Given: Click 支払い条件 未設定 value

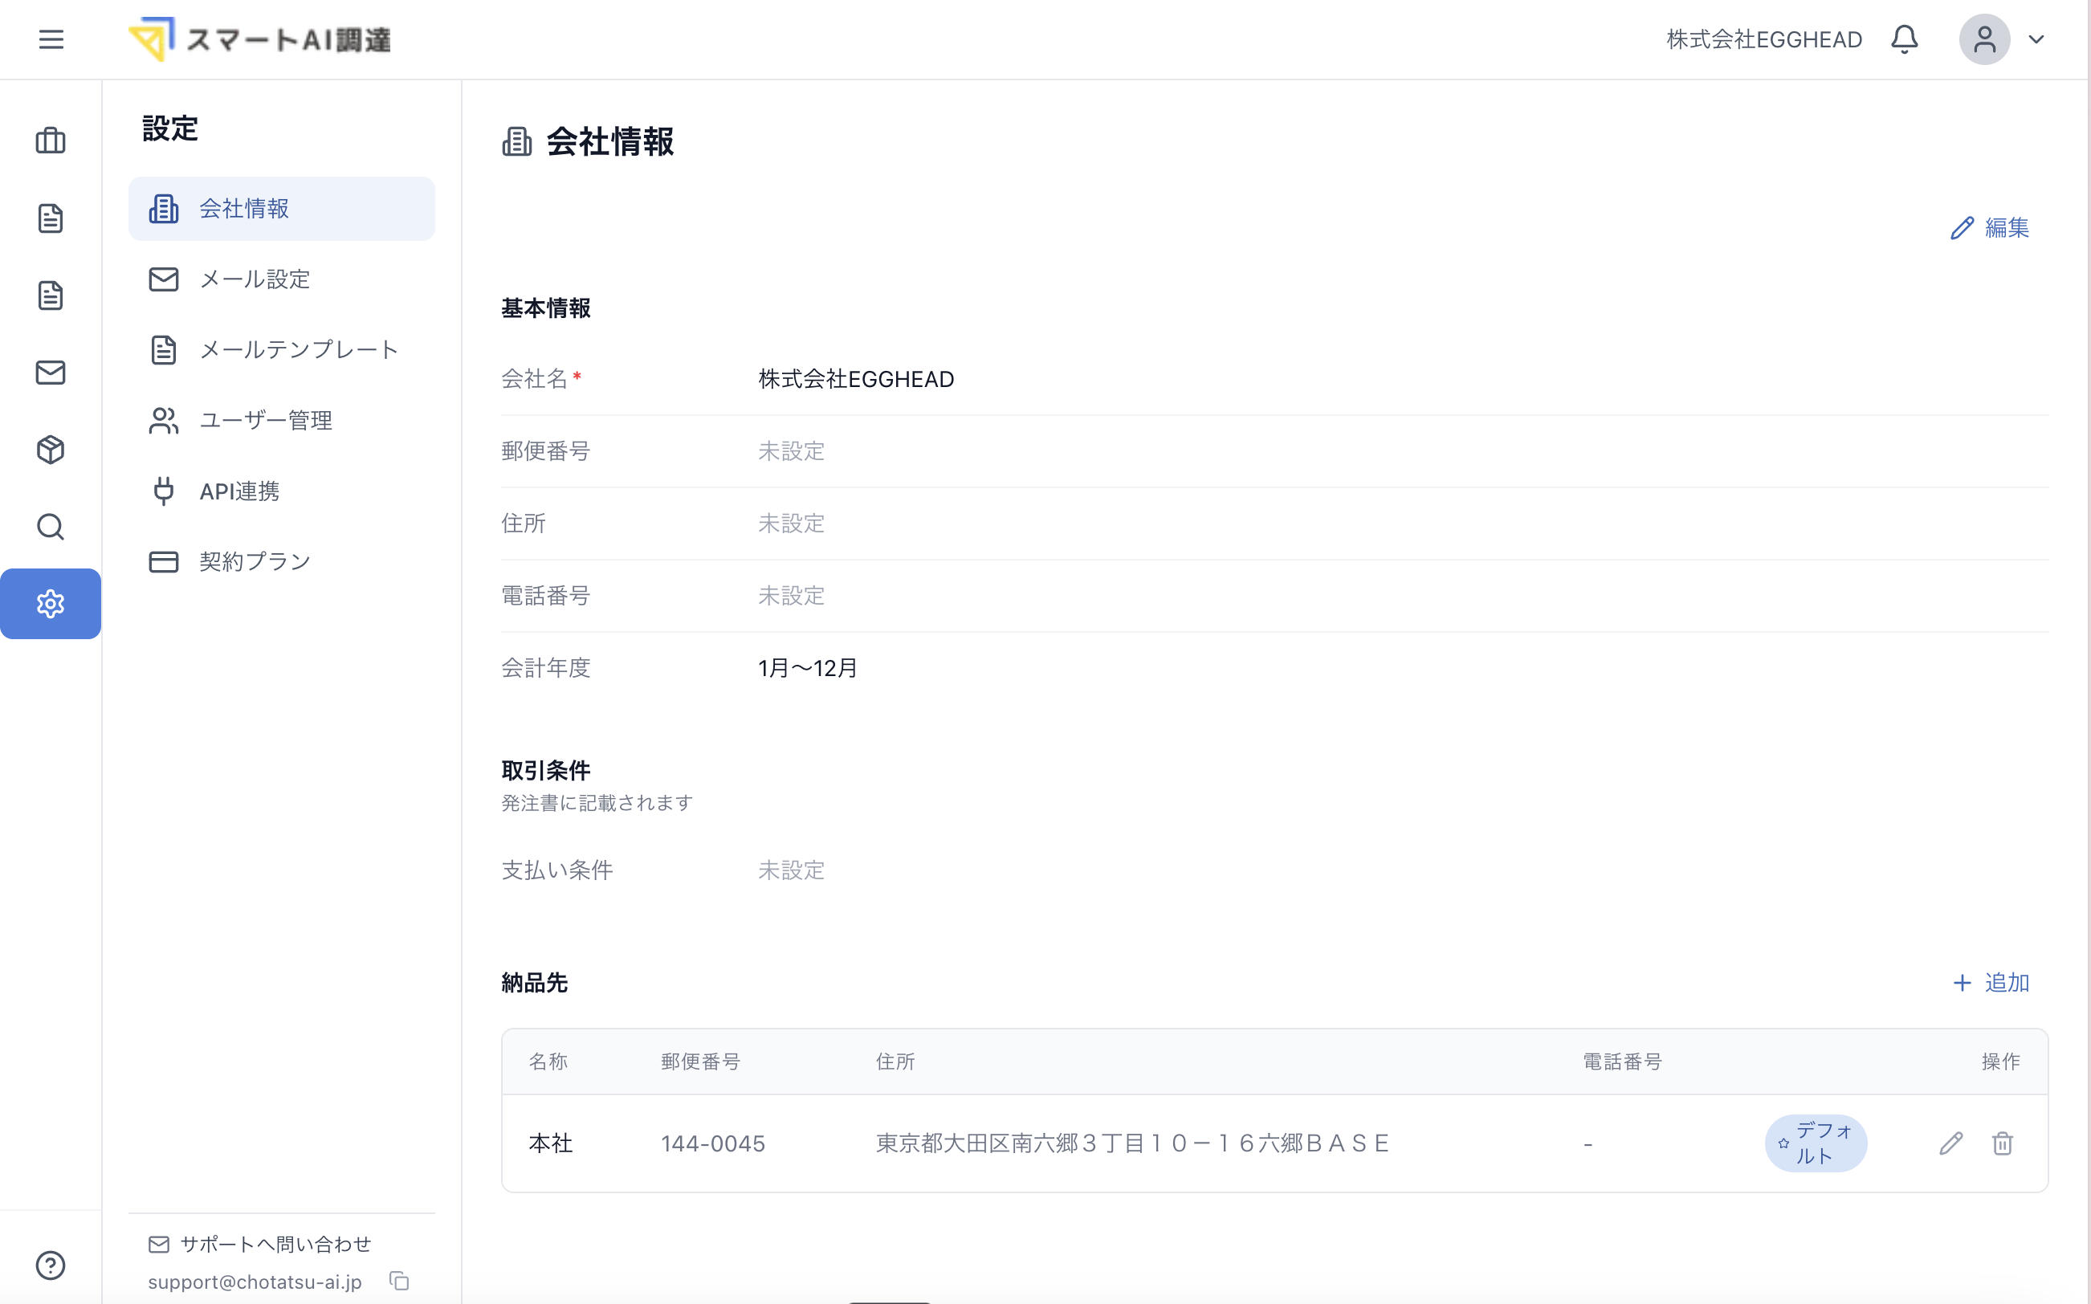Looking at the screenshot, I should point(792,870).
